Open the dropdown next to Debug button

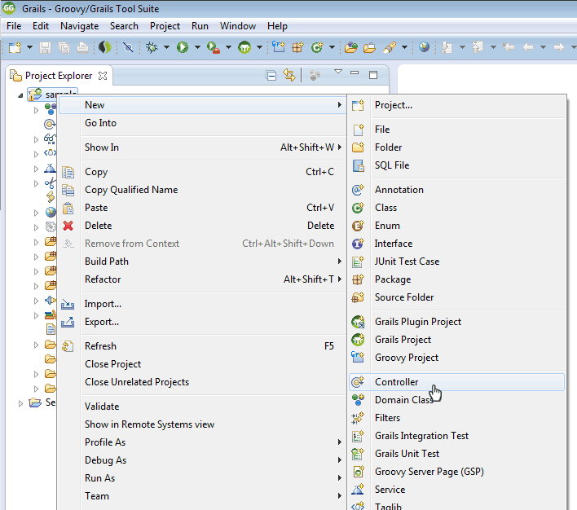point(166,47)
